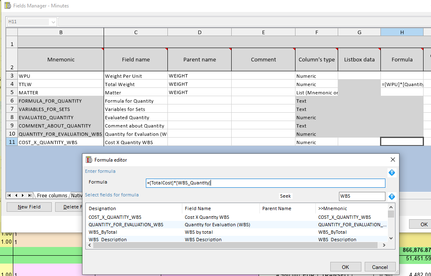Open the cell reference H11 dropdown
Viewport: 431px width, 276px height.
click(x=53, y=22)
